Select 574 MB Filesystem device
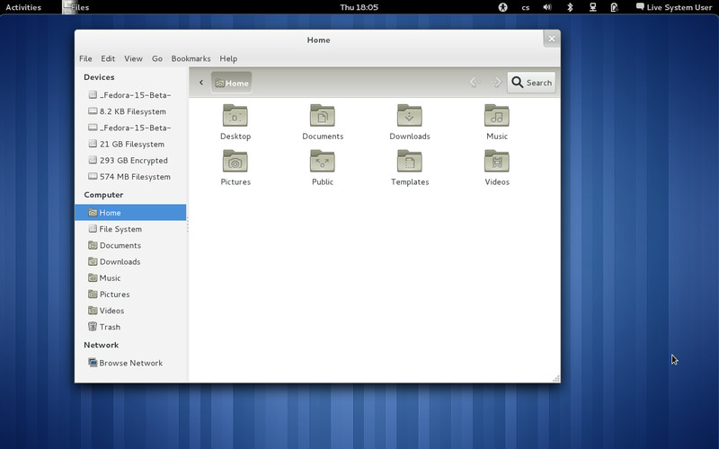The height and width of the screenshot is (449, 719). [130, 176]
